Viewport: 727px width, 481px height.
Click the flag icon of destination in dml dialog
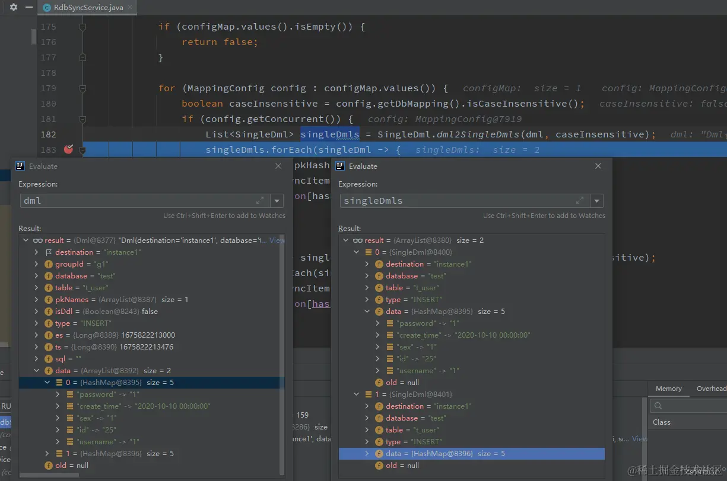pos(49,252)
